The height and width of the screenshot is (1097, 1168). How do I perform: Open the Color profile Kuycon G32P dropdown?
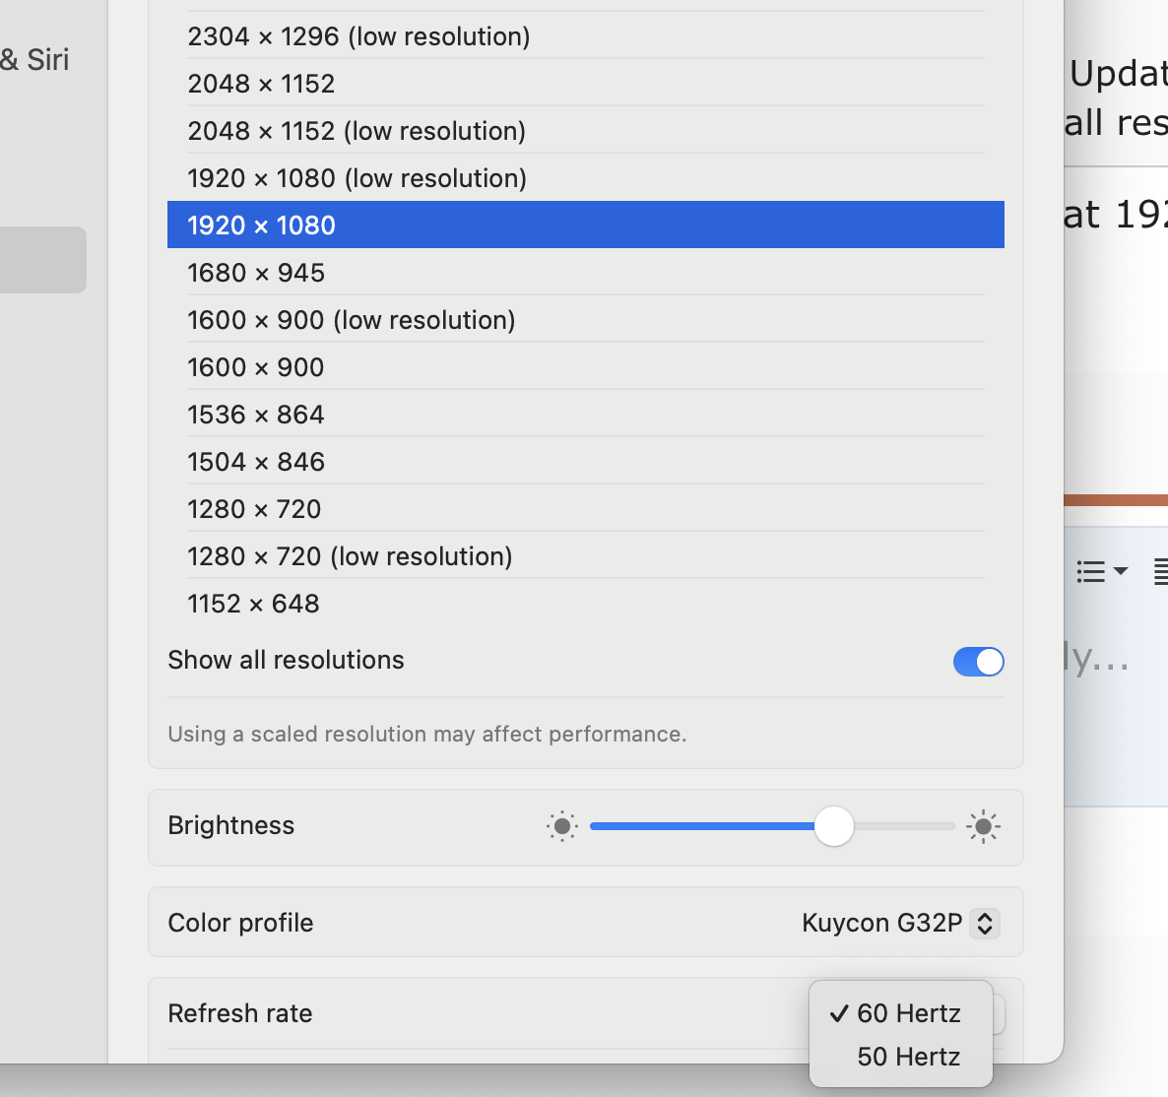click(x=984, y=923)
